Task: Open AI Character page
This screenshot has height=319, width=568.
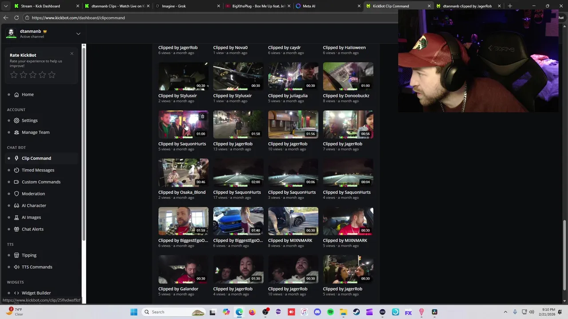Action: coord(34,206)
